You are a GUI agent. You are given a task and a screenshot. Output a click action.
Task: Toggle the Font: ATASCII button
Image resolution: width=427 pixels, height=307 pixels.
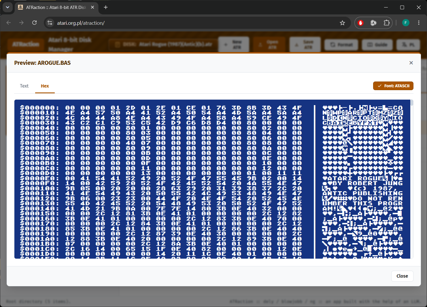coord(393,86)
